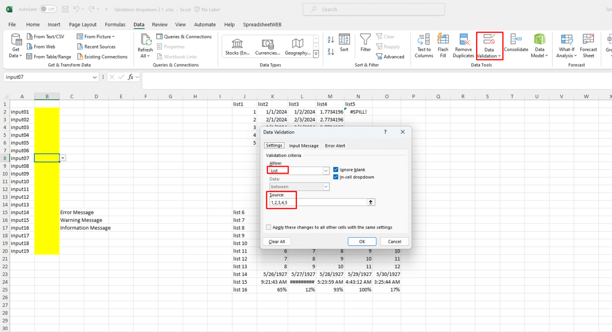Viewport: 612px width, 332px height.
Task: Open the Allow dropdown list
Action: pos(326,171)
